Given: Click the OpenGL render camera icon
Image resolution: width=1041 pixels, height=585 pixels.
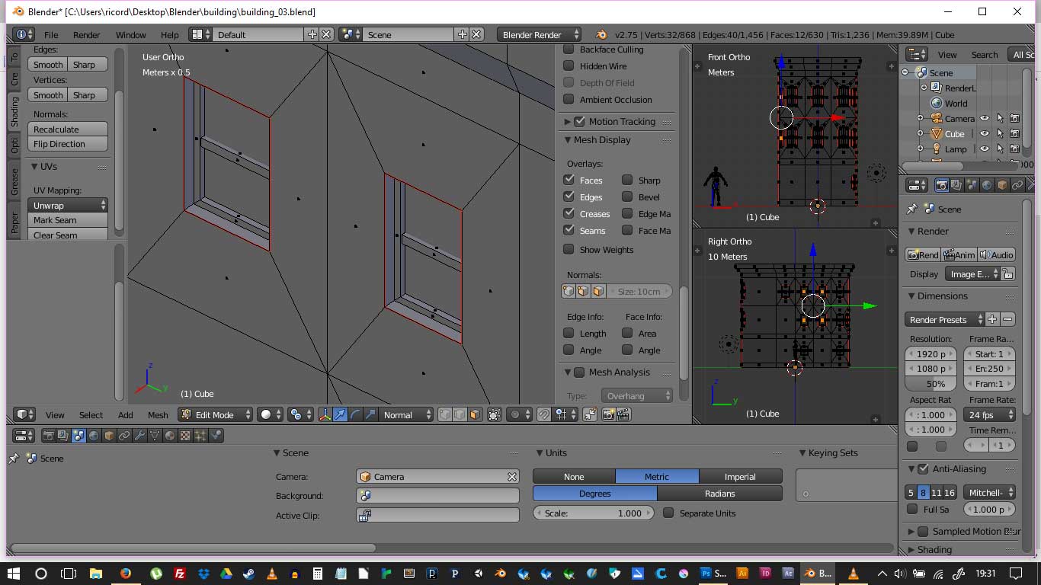Looking at the screenshot, I should click(608, 414).
